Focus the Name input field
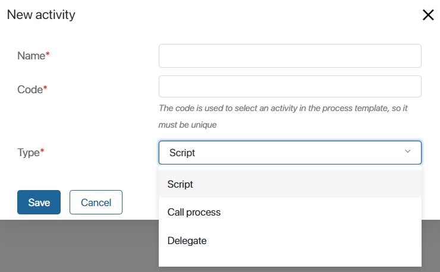 (290, 56)
